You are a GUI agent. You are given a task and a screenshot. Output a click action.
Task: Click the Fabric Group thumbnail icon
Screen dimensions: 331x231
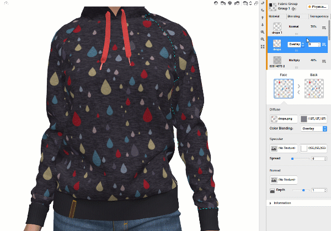[273, 7]
